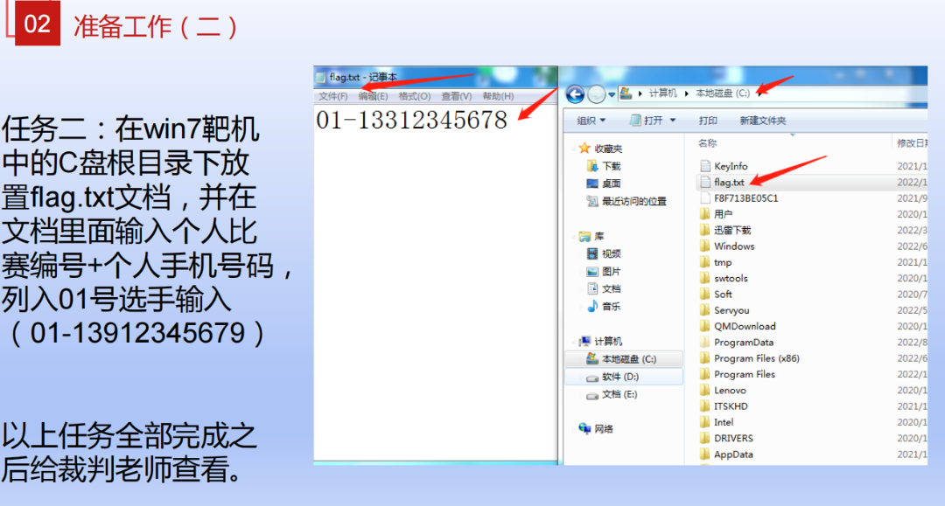945x506 pixels.
Task: Click the 打开 toolbar button
Action: (x=646, y=121)
